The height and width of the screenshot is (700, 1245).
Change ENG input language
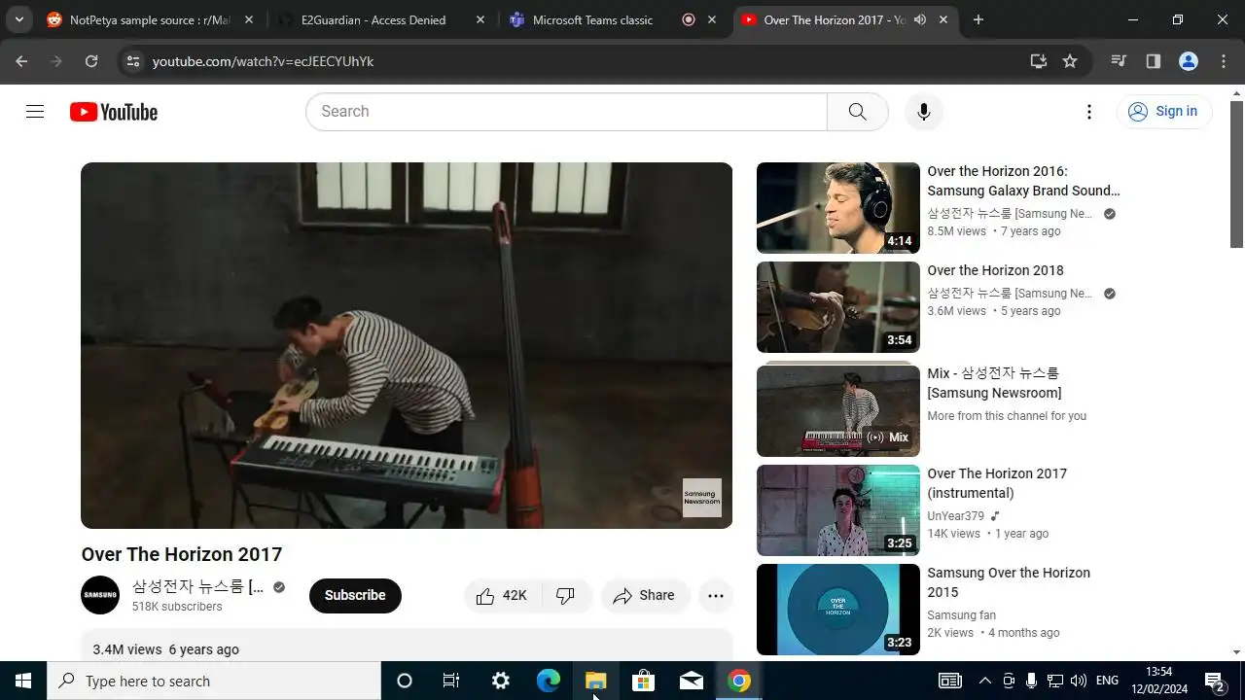1107,681
